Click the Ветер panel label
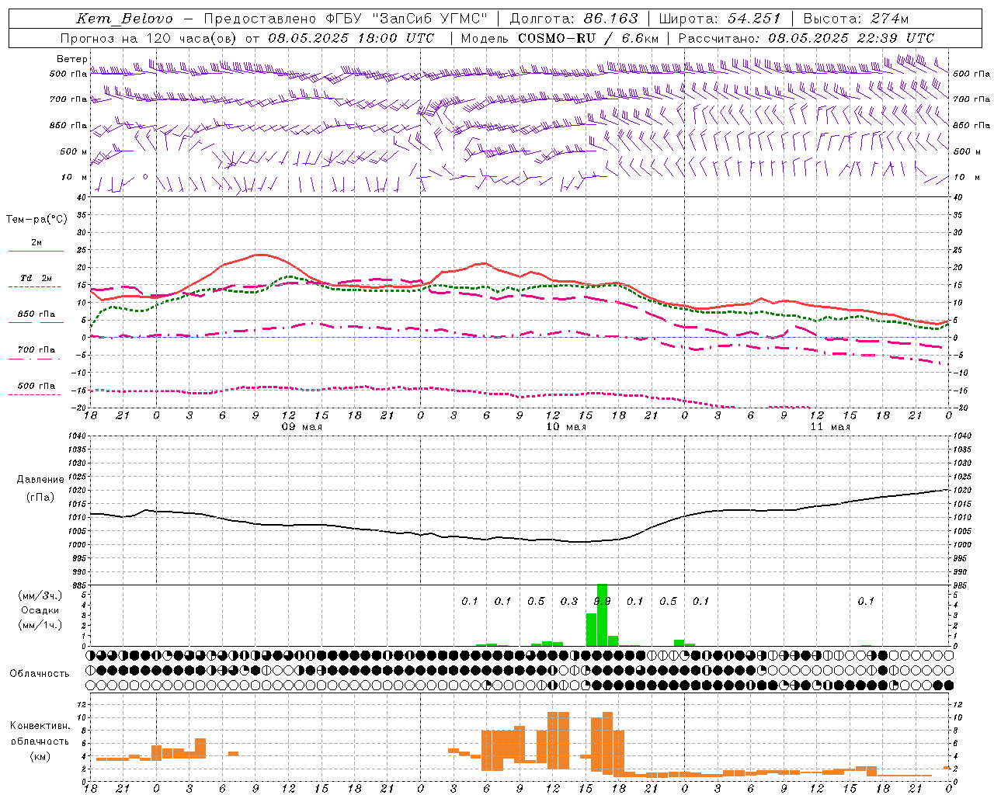Image resolution: width=994 pixels, height=795 pixels. 72,59
